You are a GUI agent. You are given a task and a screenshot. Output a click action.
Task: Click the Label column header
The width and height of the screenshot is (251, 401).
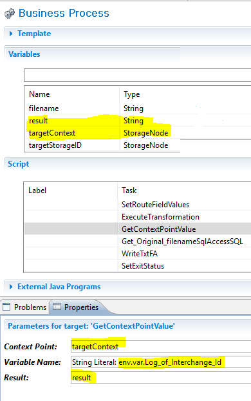(x=37, y=190)
